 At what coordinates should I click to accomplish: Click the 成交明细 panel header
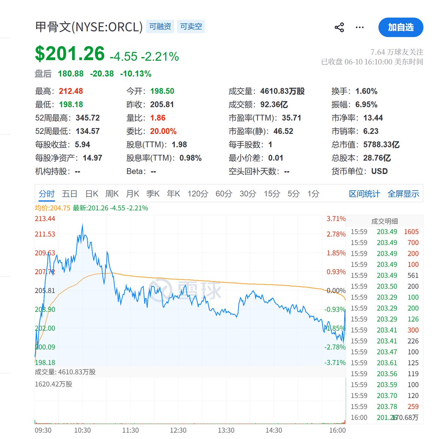coord(385,221)
